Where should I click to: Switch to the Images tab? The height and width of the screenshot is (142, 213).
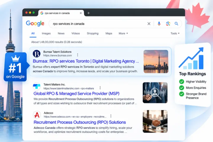click(x=46, y=33)
